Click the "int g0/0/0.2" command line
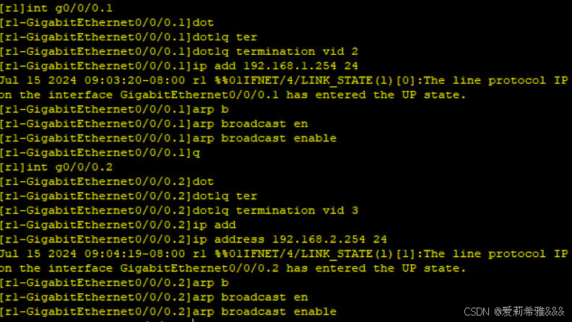This screenshot has height=322, width=572. [51, 167]
